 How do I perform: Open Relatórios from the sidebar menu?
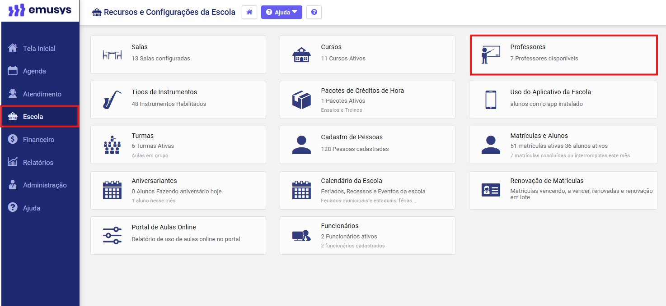pos(38,163)
